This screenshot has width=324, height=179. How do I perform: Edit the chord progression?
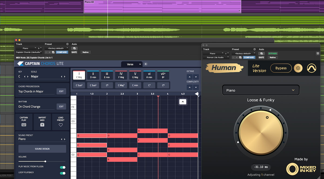[61, 92]
